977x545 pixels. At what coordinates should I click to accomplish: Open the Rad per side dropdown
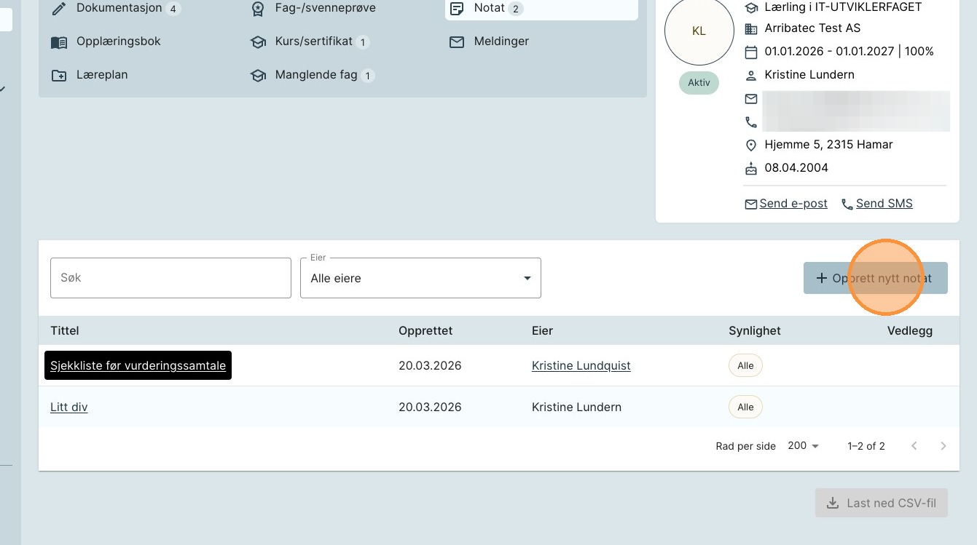[x=804, y=446]
